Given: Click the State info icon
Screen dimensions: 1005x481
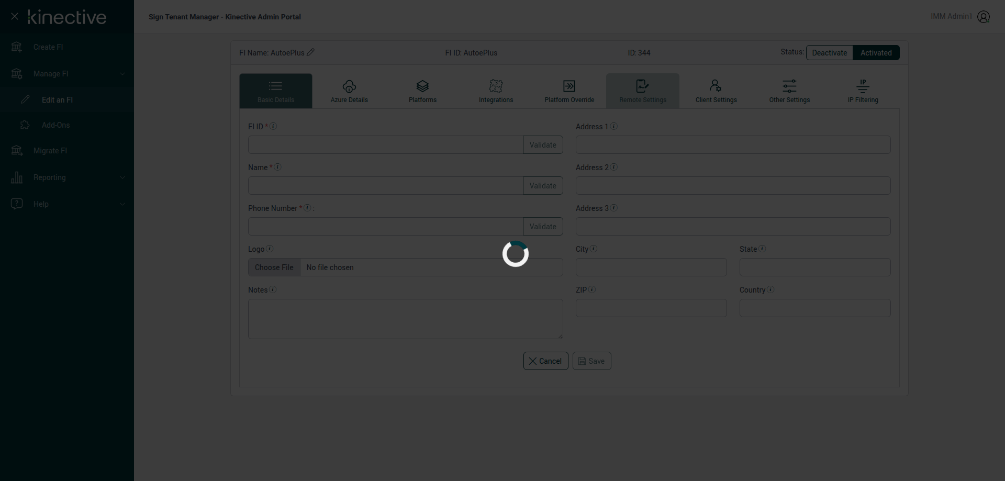Looking at the screenshot, I should (762, 249).
